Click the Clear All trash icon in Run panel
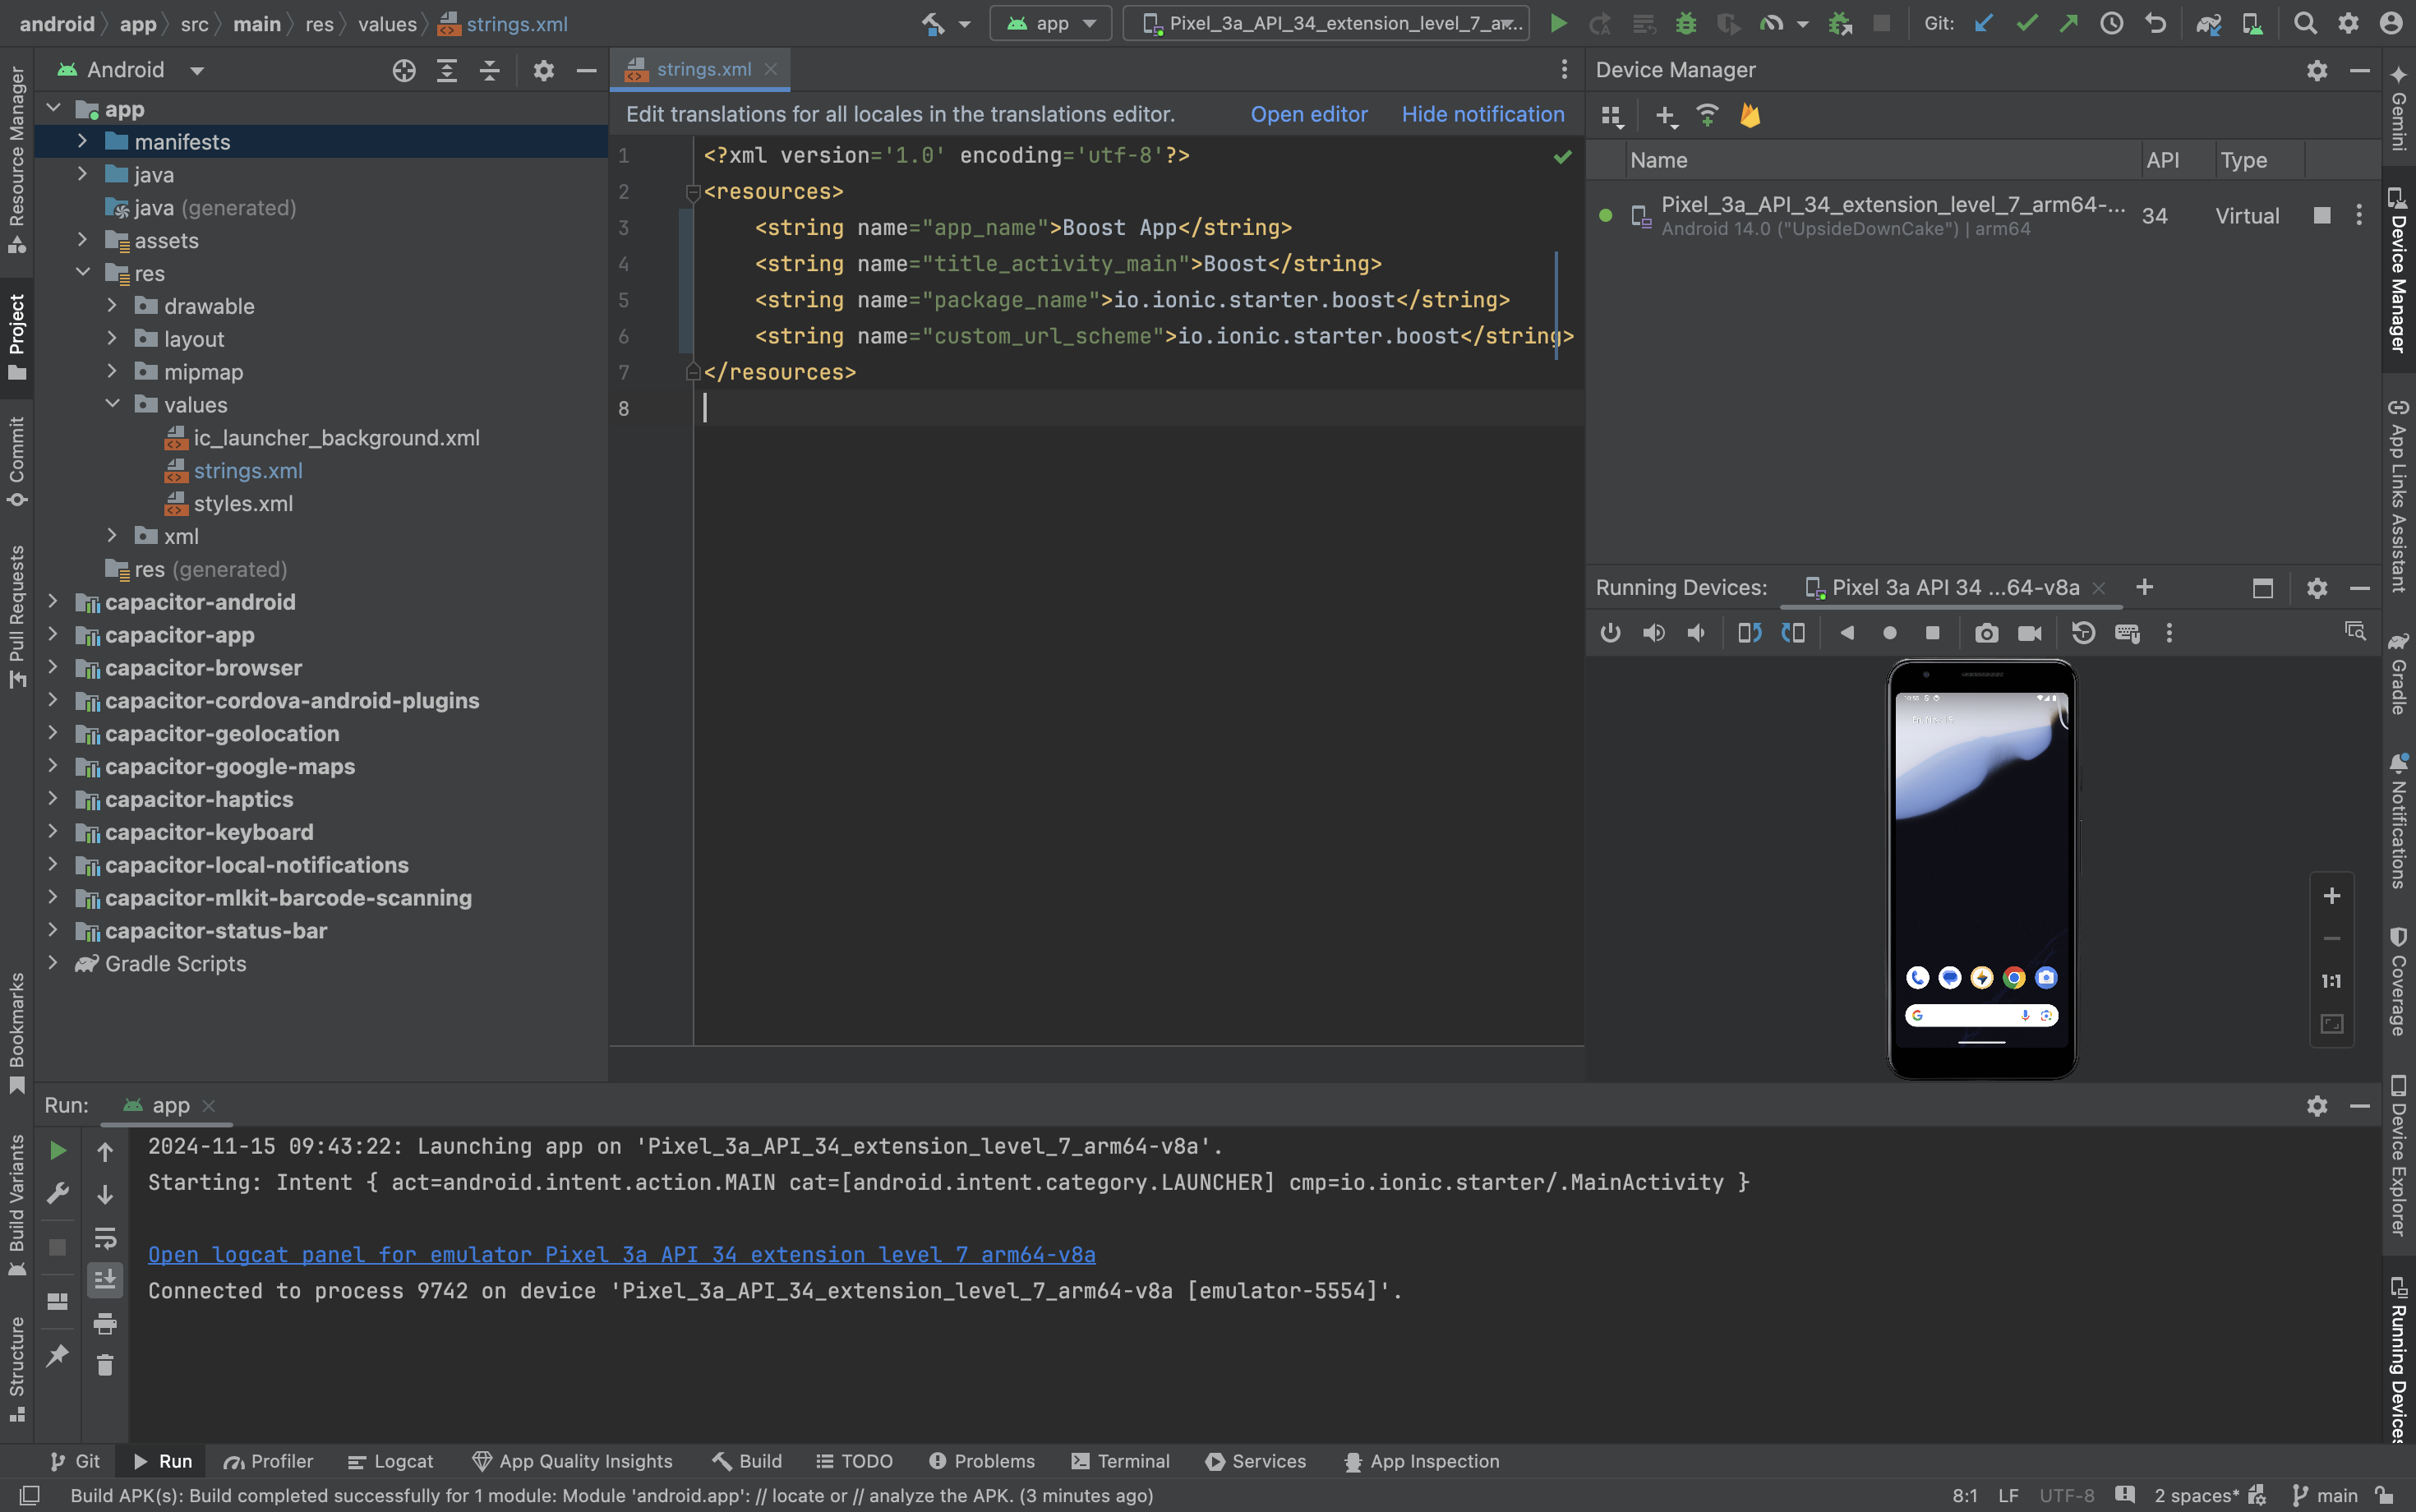Viewport: 2416px width, 1512px height. [x=105, y=1365]
